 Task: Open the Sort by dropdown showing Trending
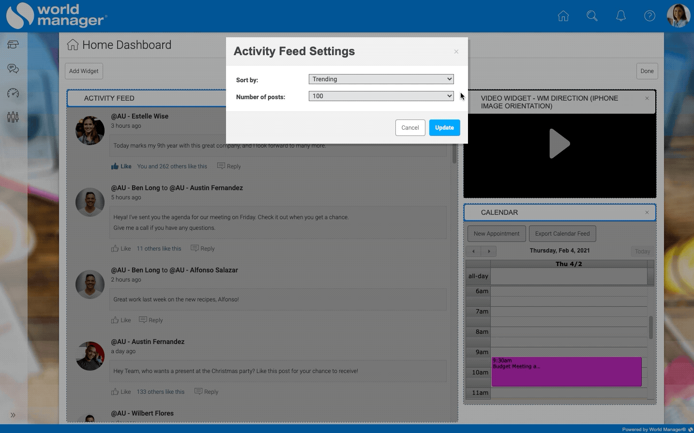[381, 79]
